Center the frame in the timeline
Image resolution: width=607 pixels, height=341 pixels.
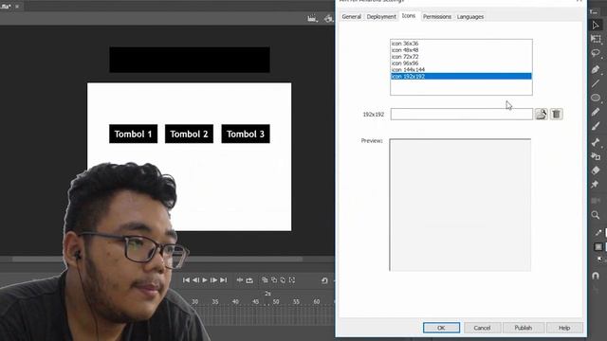pos(240,280)
